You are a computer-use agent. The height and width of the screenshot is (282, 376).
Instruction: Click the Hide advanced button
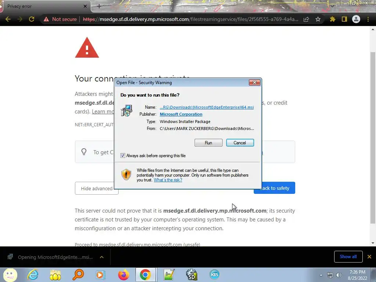pyautogui.click(x=97, y=188)
